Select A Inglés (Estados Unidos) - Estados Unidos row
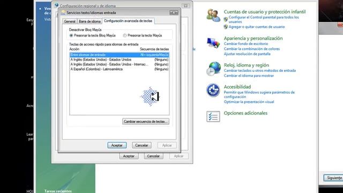The image size is (343, 193). tap(119, 60)
